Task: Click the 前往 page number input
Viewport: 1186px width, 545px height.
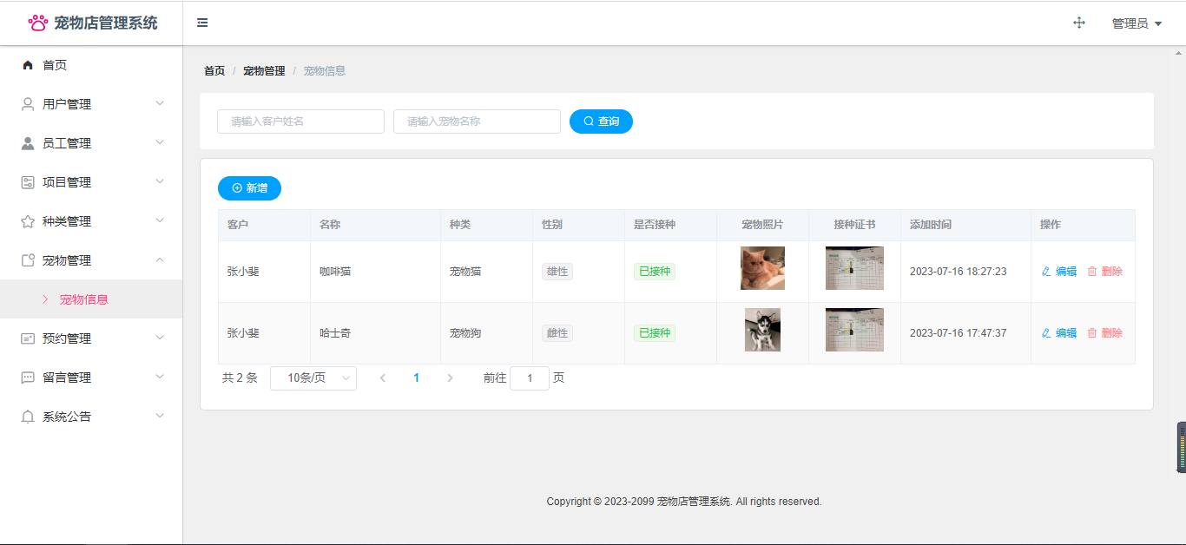Action: (530, 378)
